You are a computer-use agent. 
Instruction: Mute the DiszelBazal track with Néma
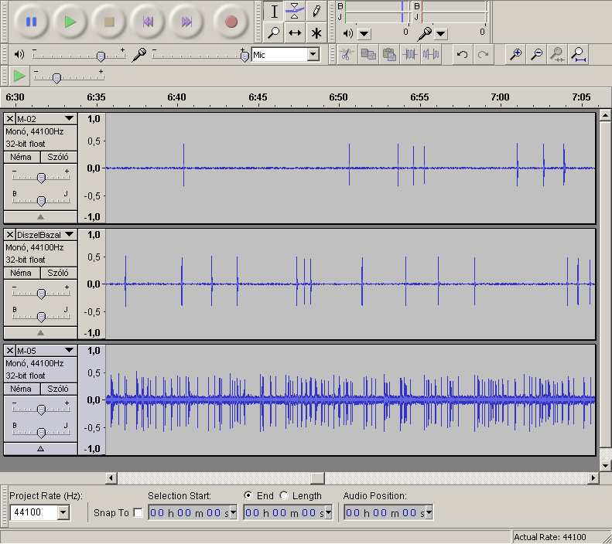pos(21,273)
